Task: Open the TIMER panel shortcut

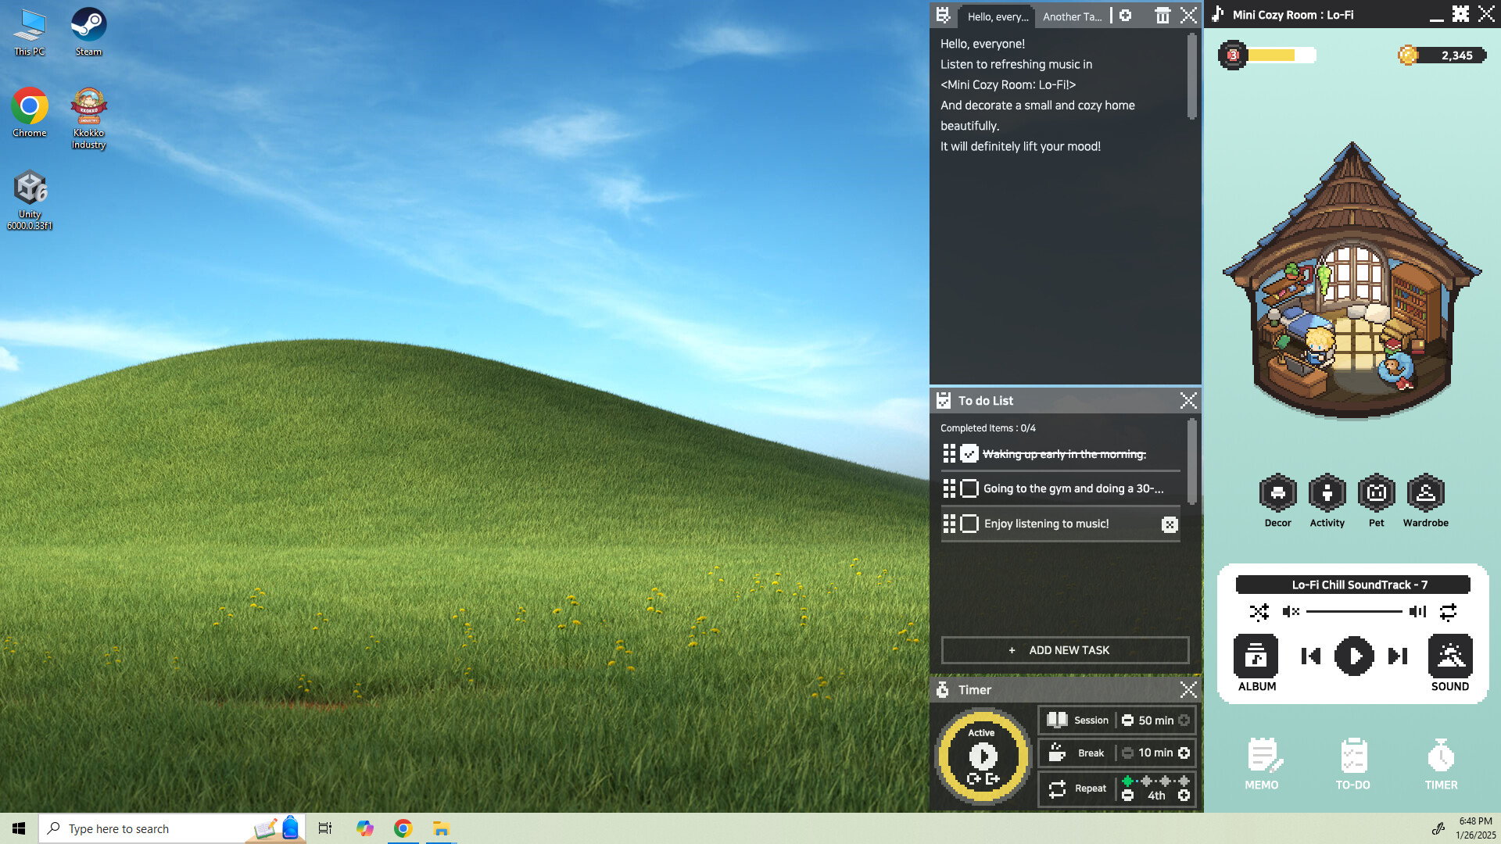Action: tap(1441, 764)
